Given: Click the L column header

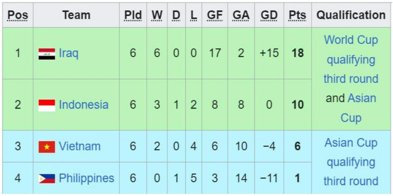Looking at the screenshot, I should tap(194, 15).
